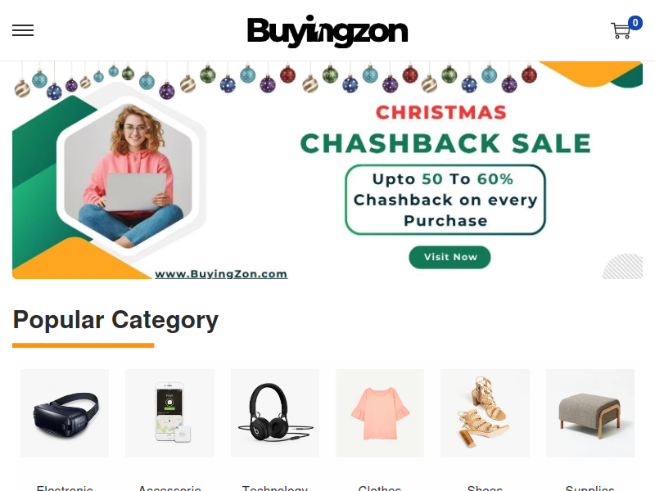The width and height of the screenshot is (655, 491).
Task: Open the Clothes category label
Action: [380, 488]
